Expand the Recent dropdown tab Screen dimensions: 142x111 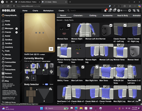[x=64, y=16]
